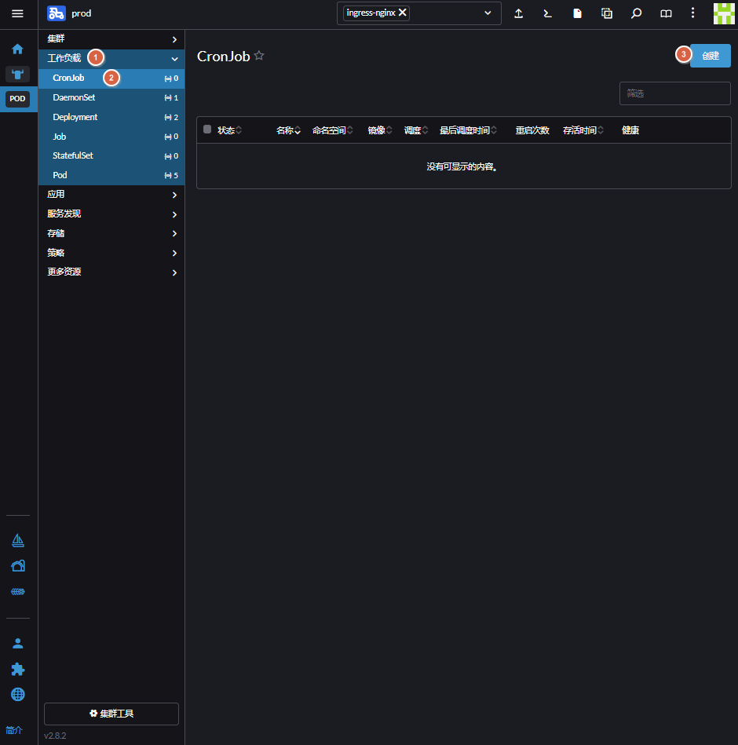
Task: Sort table by 调度 column
Action: click(416, 130)
